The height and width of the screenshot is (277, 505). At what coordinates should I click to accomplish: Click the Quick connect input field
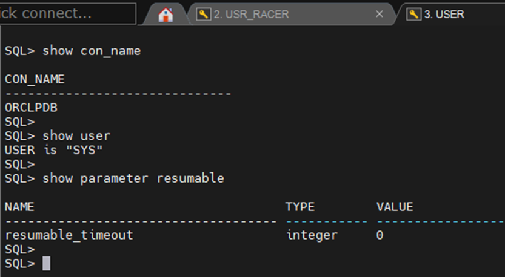coord(67,13)
